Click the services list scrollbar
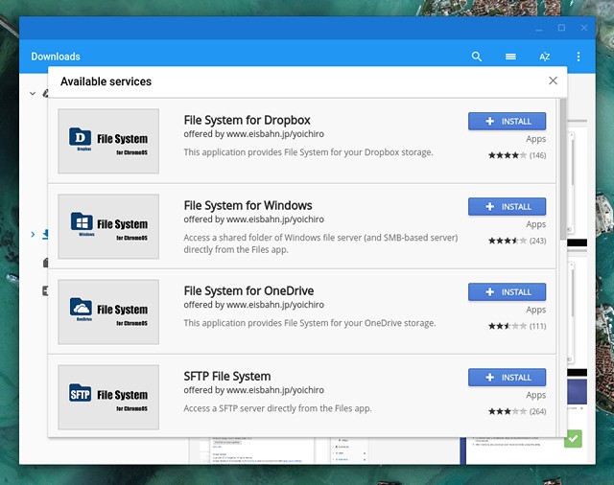Screen dimensions: 614x485 [x=563, y=169]
